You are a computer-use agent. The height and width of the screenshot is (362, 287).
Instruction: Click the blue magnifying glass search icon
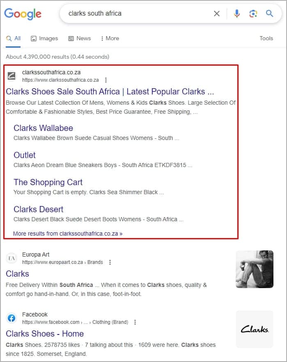click(270, 14)
